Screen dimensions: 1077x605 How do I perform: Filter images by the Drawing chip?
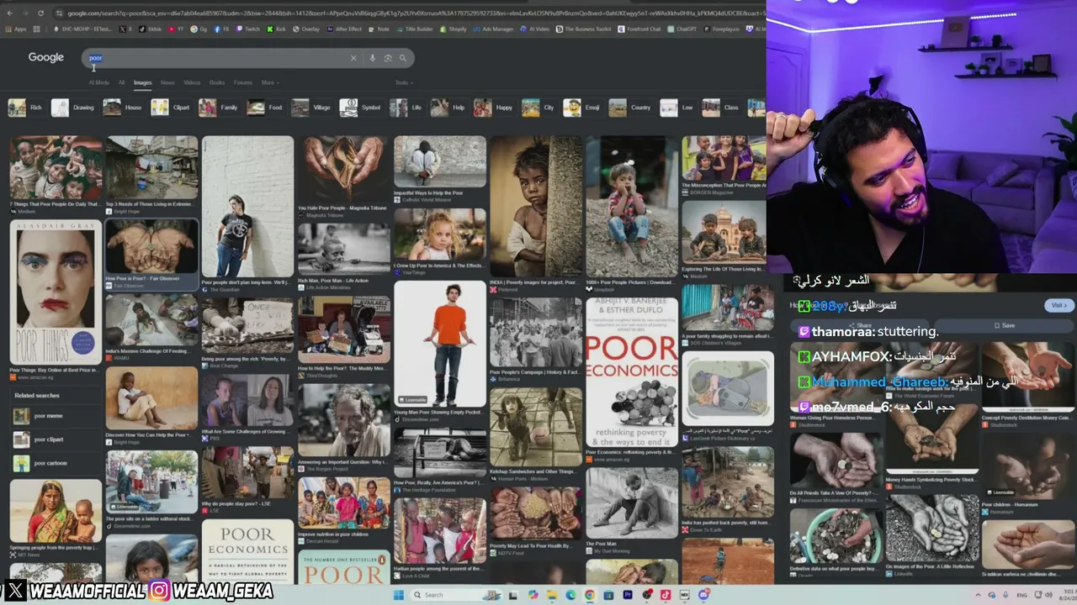coord(73,108)
